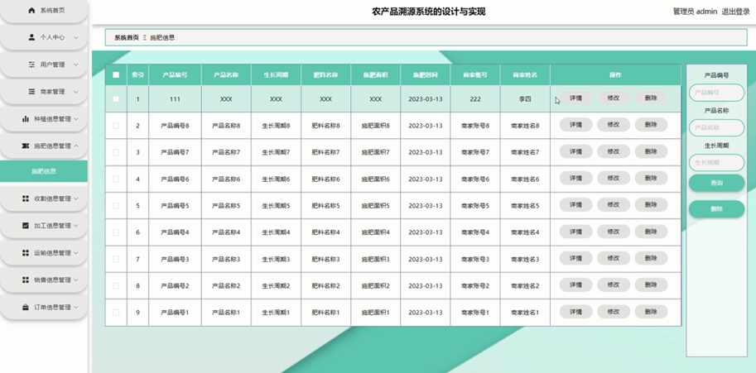
Task: Click 删除 for row 产品编号6
Action: (x=651, y=178)
